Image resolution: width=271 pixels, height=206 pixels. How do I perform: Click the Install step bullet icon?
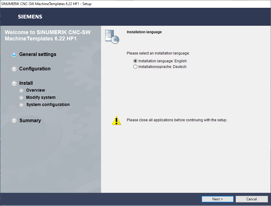click(x=14, y=83)
